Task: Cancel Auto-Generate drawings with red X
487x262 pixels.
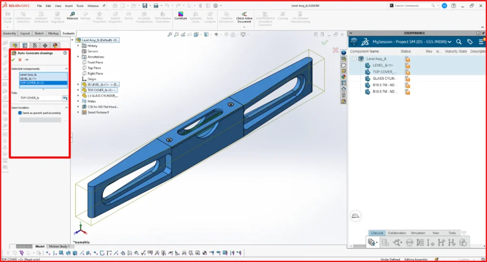Action: [x=20, y=60]
